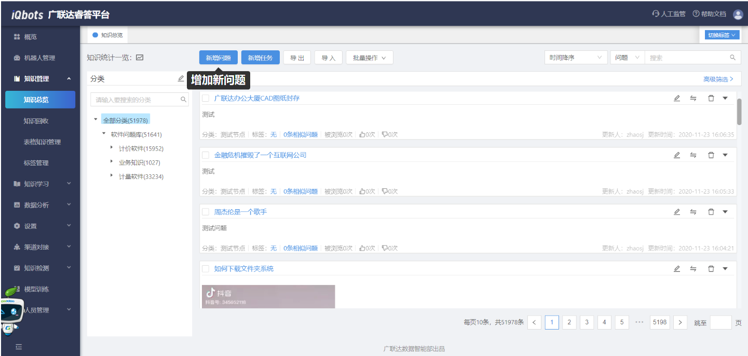Viewport: 748px width, 356px height.
Task: Click the category search input field
Action: (x=136, y=99)
